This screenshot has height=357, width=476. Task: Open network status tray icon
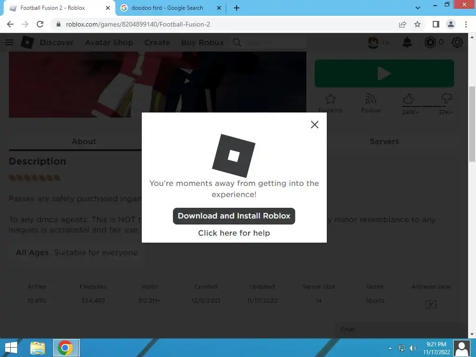point(401,348)
